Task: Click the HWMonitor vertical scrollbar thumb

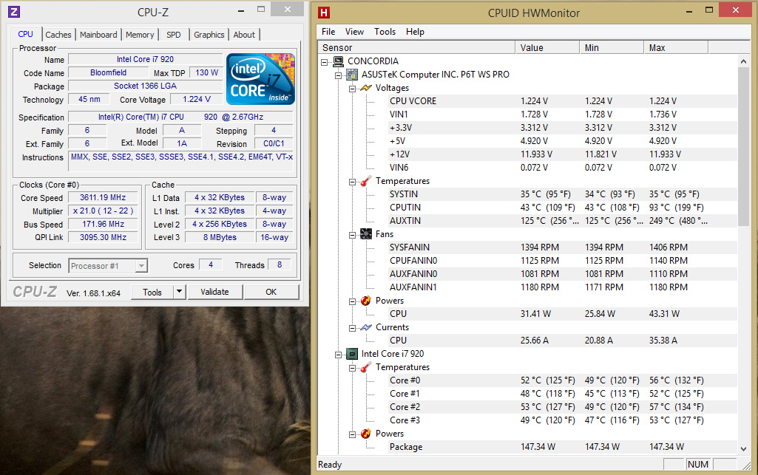Action: [743, 147]
